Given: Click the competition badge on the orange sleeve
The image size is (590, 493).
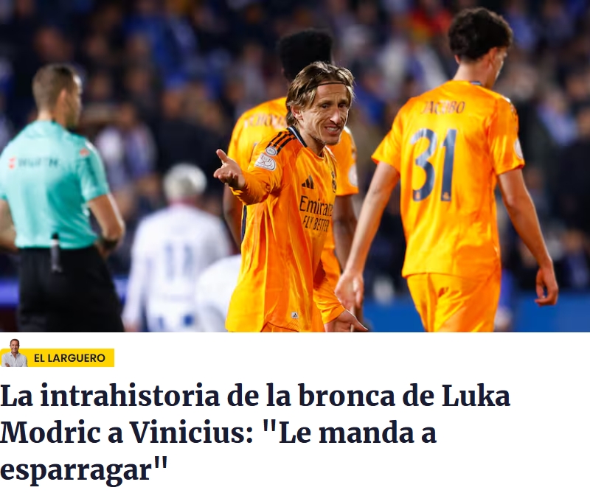Looking at the screenshot, I should 265,161.
